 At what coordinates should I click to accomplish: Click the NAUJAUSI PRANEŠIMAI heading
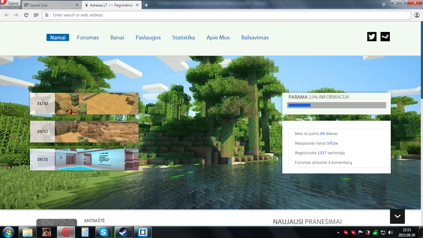(307, 222)
